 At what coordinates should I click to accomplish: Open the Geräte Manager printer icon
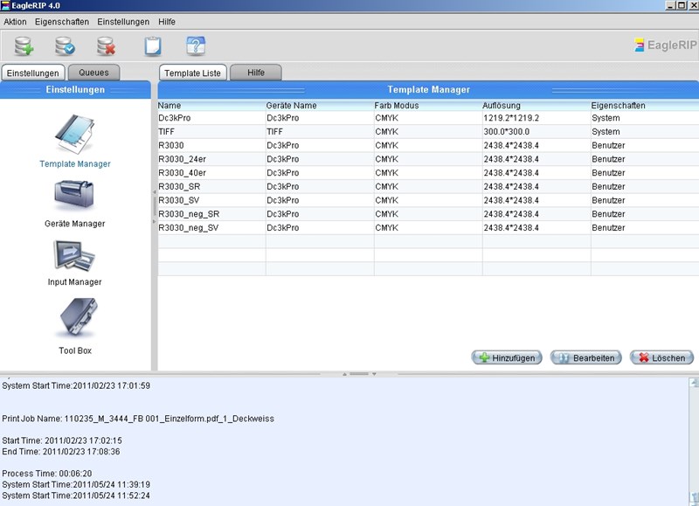click(x=75, y=196)
